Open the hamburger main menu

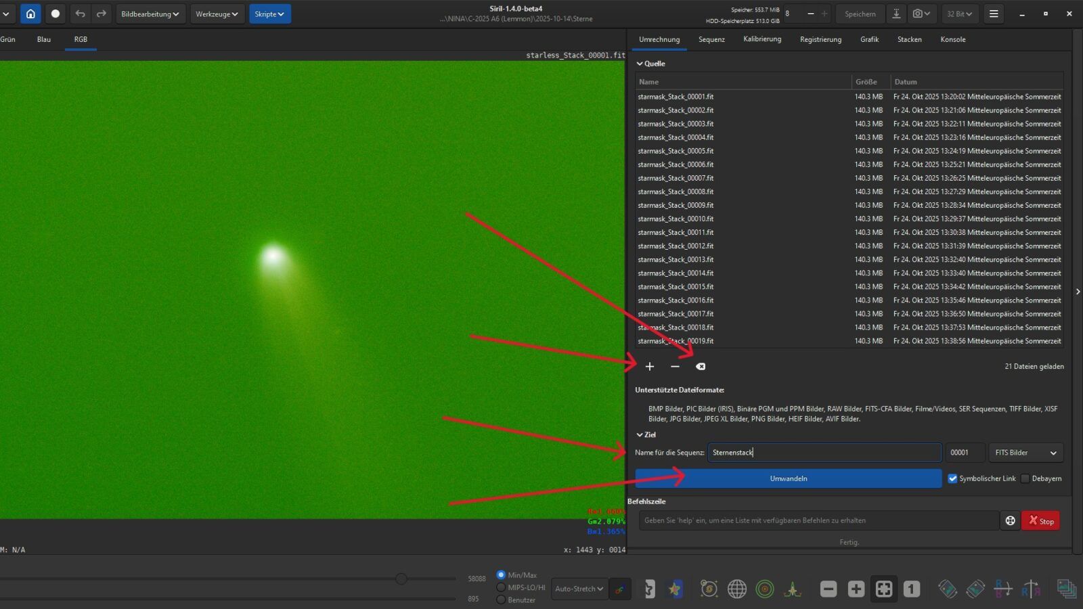(x=994, y=14)
